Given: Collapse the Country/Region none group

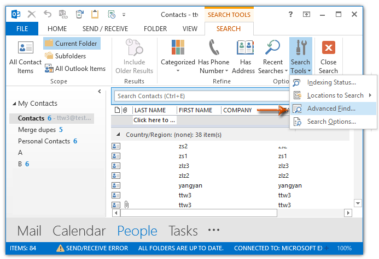Looking at the screenshot, I should [x=118, y=134].
